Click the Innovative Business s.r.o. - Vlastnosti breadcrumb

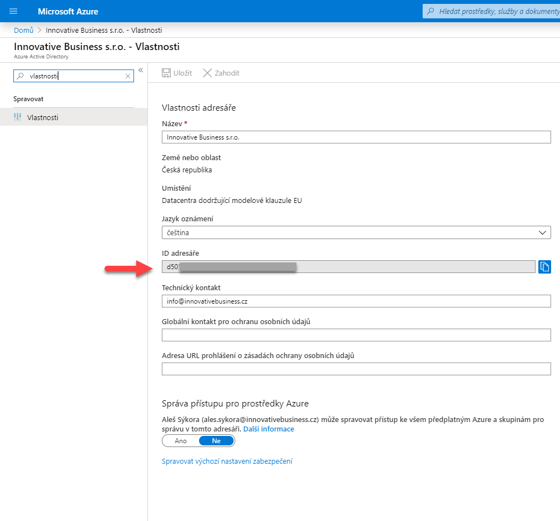click(x=103, y=31)
